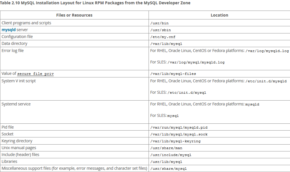This screenshot has width=290, height=172.
Task: Click the 'Location' column header
Action: pos(219,15)
